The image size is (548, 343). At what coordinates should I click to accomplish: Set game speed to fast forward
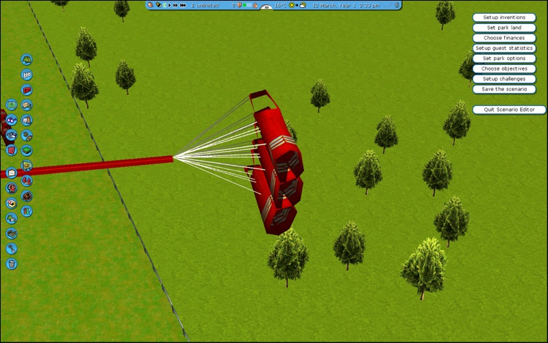175,5
